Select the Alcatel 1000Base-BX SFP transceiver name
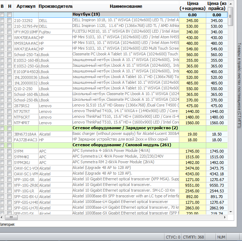 pyautogui.click(x=126, y=196)
